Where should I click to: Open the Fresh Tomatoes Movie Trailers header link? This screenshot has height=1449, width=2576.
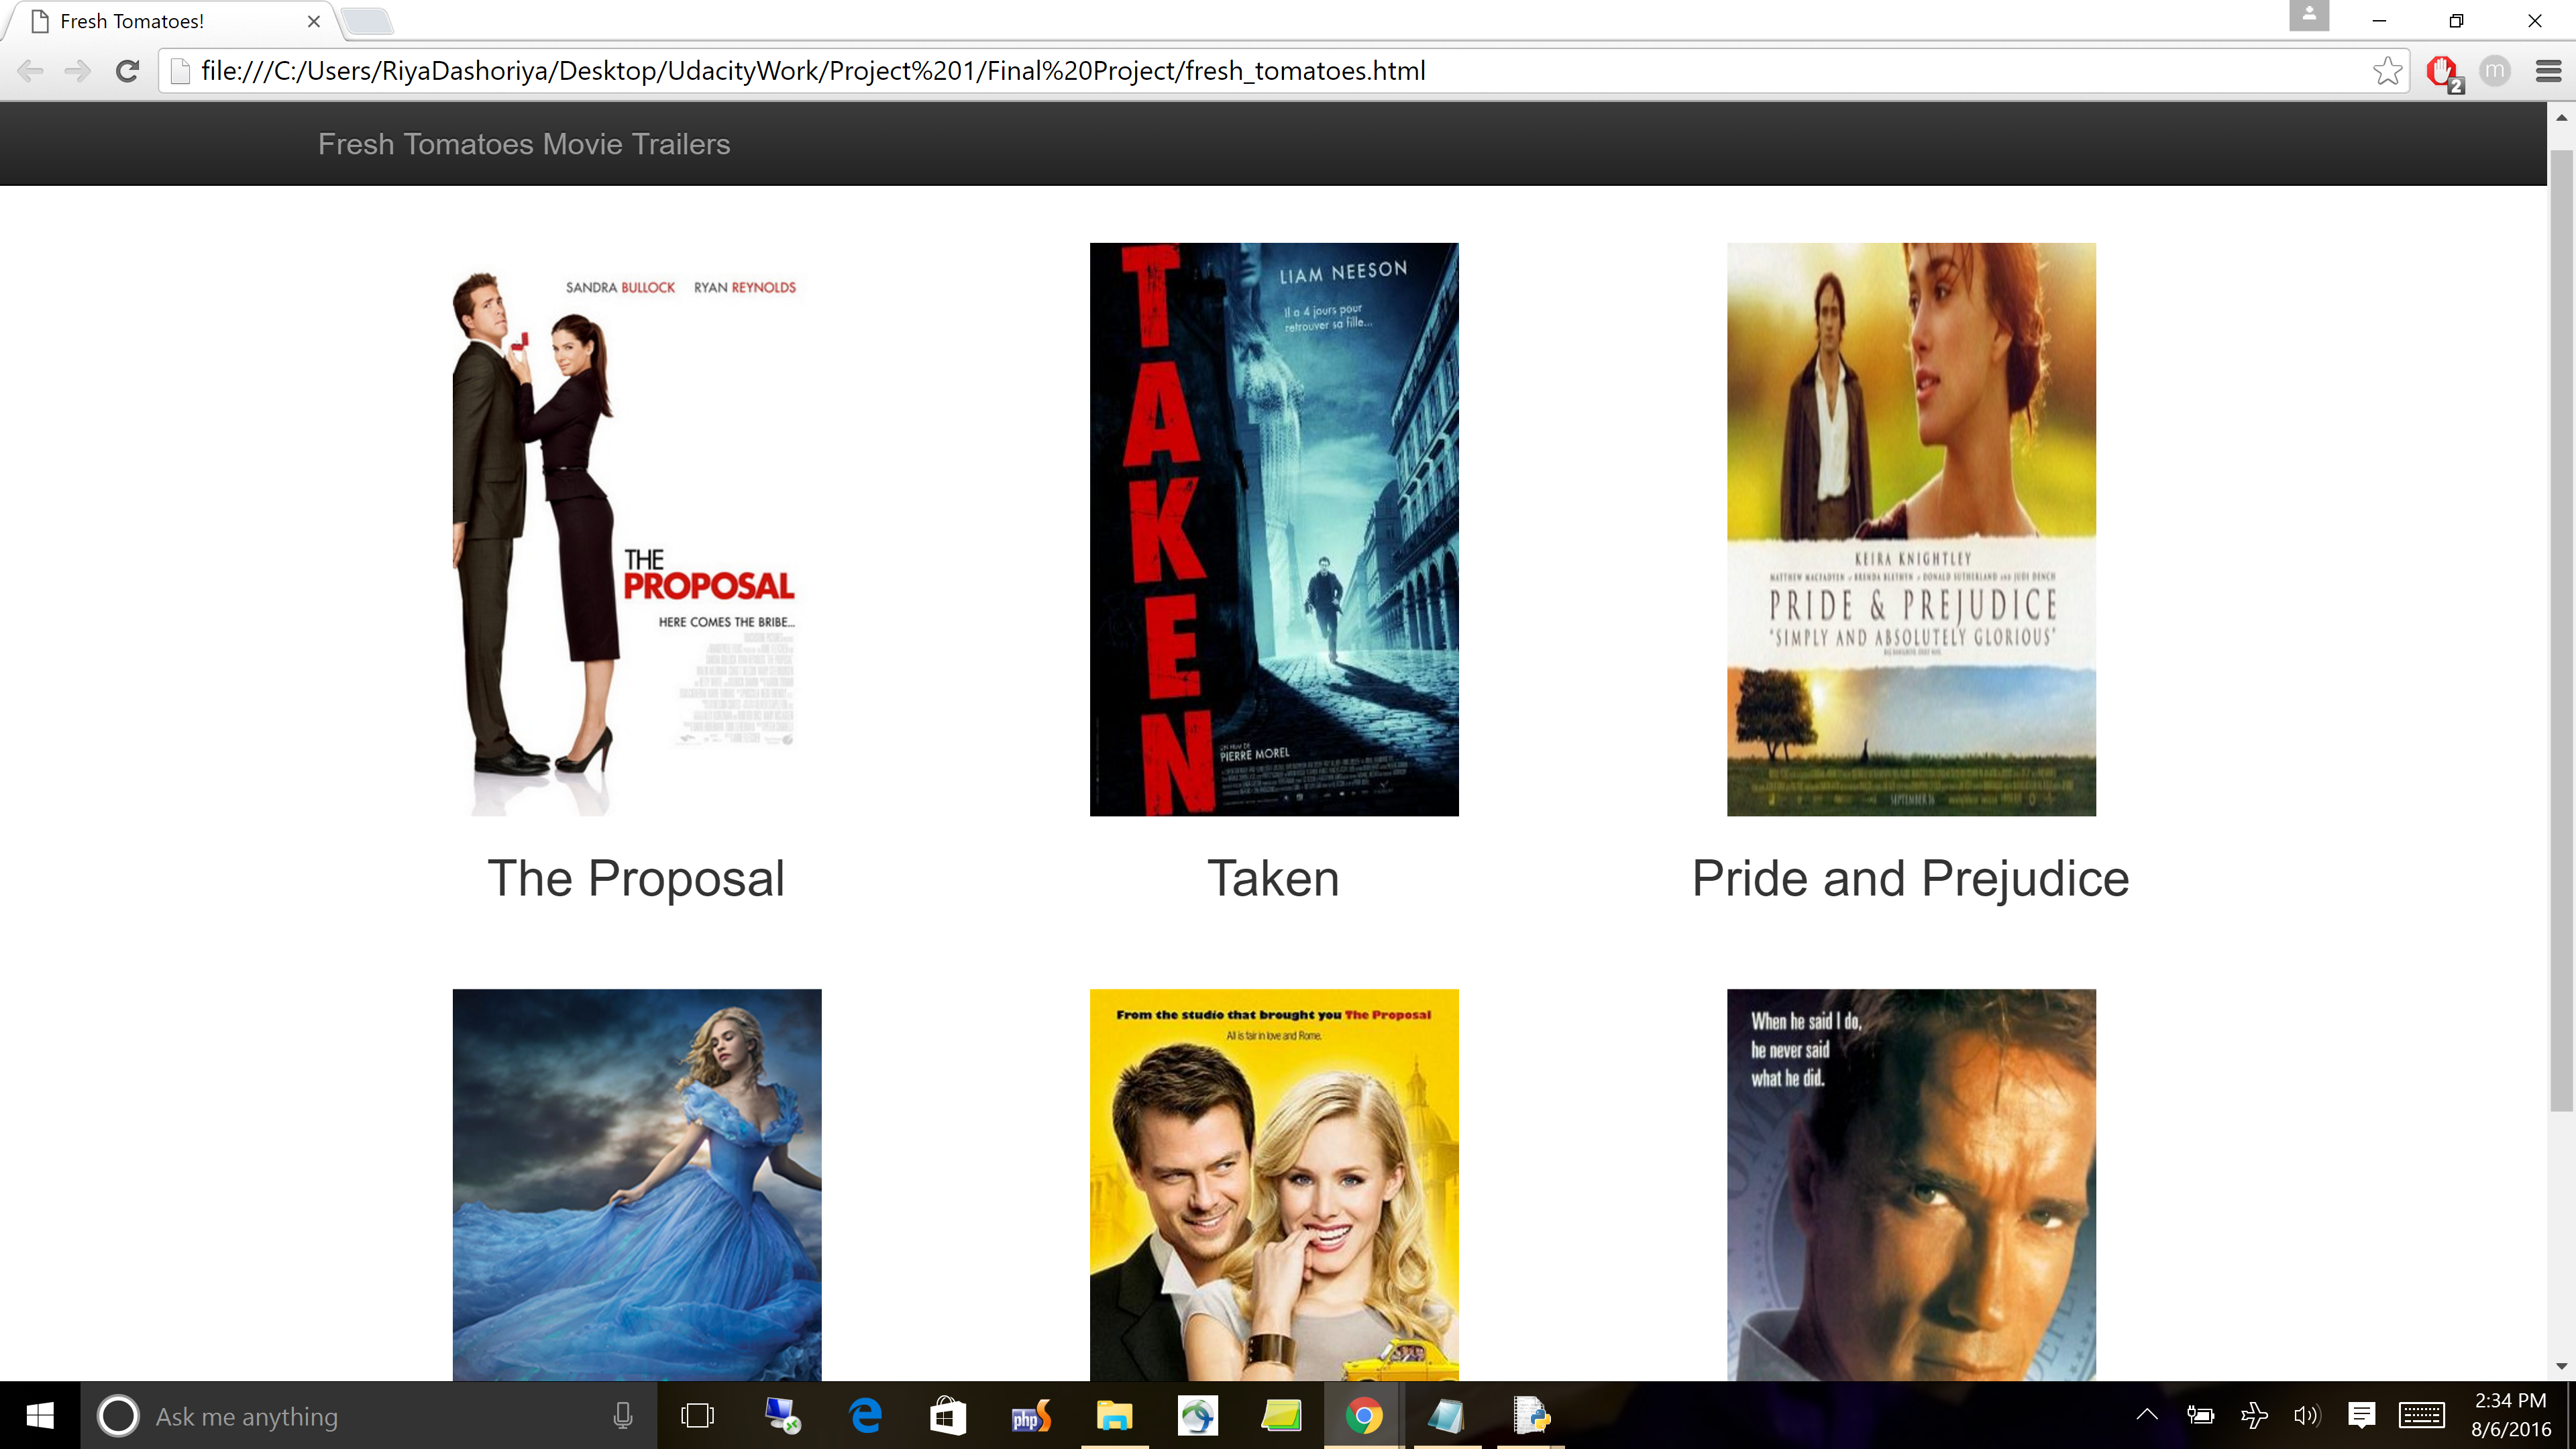click(x=524, y=144)
